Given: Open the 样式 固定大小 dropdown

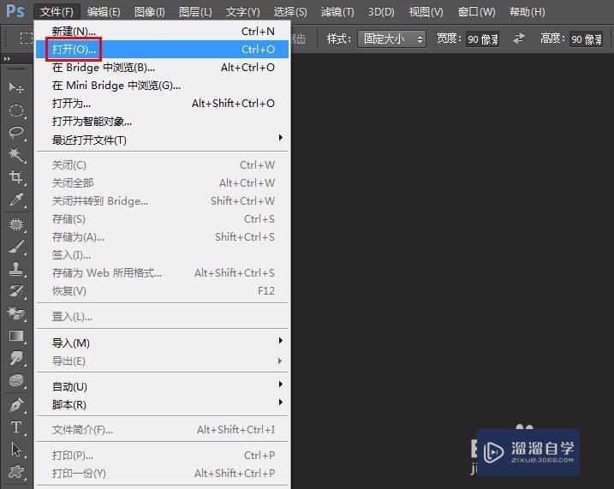Looking at the screenshot, I should [391, 39].
